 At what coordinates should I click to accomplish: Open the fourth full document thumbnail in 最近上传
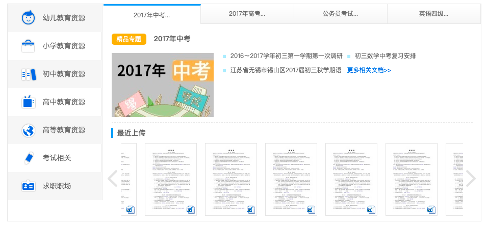point(351,180)
